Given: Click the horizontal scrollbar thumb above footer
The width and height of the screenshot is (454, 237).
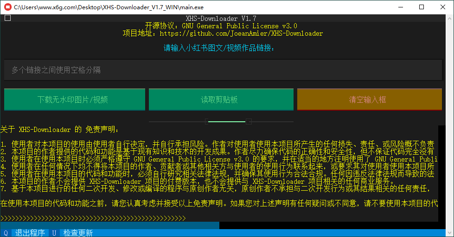Looking at the screenshot, I should (x=109, y=225).
